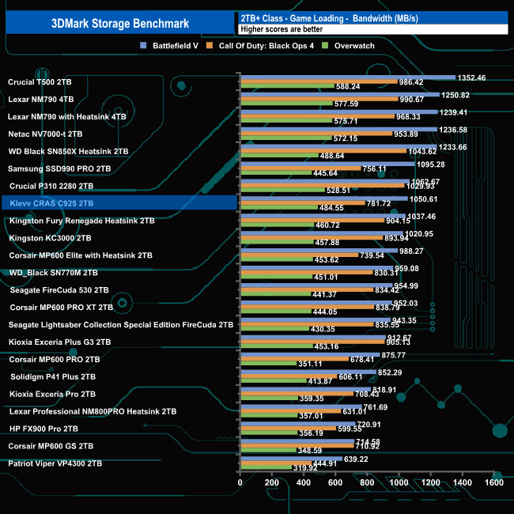Click the 'Kingston KC3000 2TB' label
The image size is (514, 514).
50,238
